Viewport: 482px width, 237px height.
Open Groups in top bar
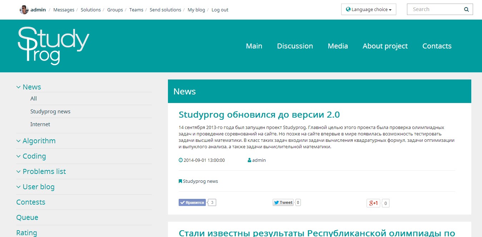115,10
